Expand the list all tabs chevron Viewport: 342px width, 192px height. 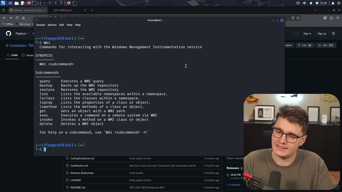click(x=315, y=10)
